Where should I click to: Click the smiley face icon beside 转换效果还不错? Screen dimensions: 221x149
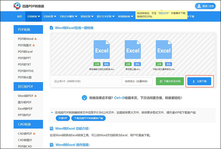point(85,98)
